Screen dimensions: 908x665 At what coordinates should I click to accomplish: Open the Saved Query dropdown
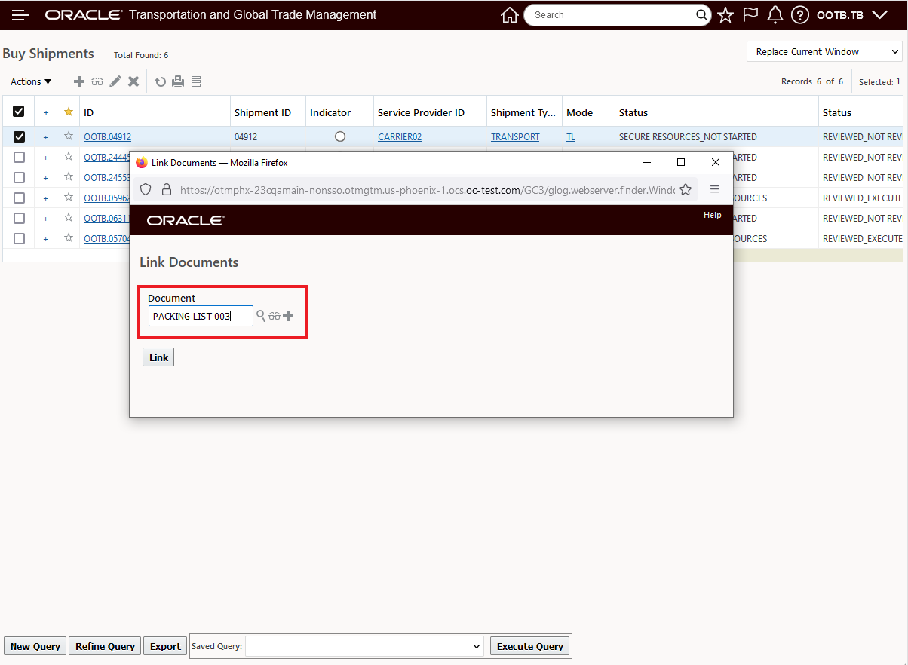tap(364, 646)
